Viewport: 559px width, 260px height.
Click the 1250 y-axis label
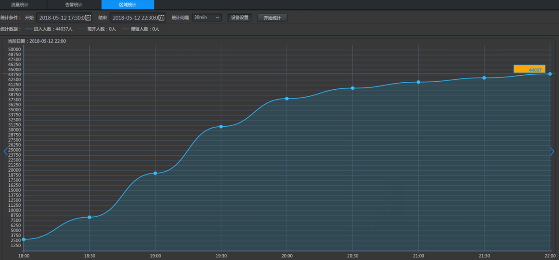click(16, 245)
